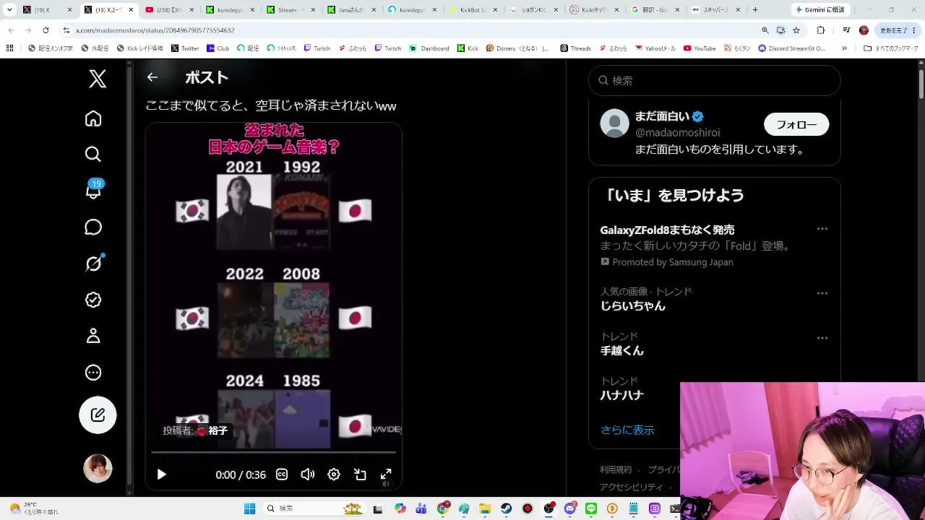The image size is (925, 520).
Task: Open File Explorer from taskbar
Action: (485, 508)
